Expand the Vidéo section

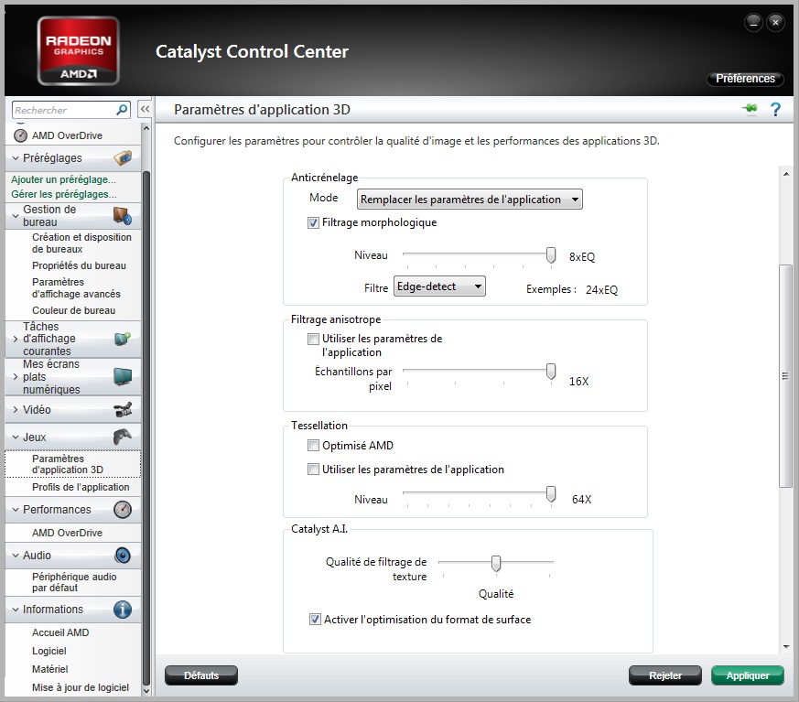tap(16, 410)
